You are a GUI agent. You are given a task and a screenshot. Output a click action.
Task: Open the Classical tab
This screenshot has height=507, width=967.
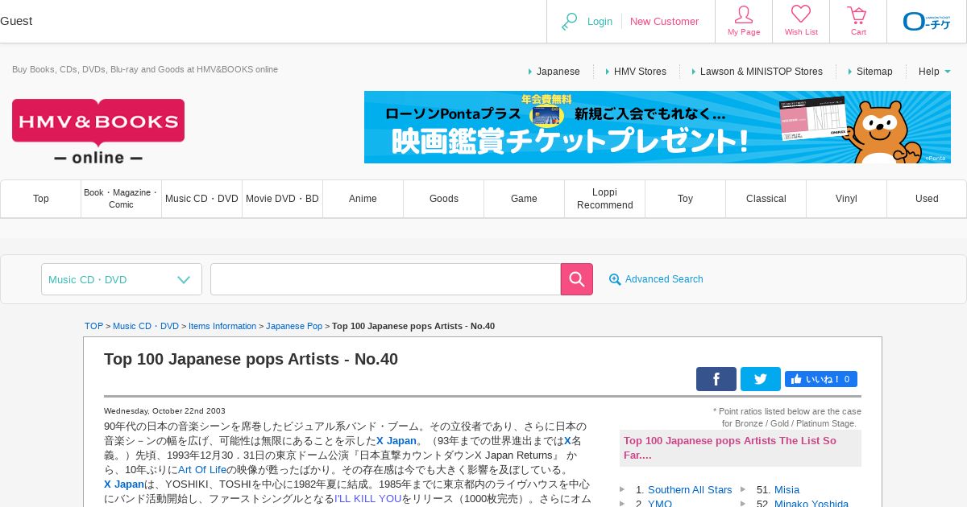click(766, 199)
